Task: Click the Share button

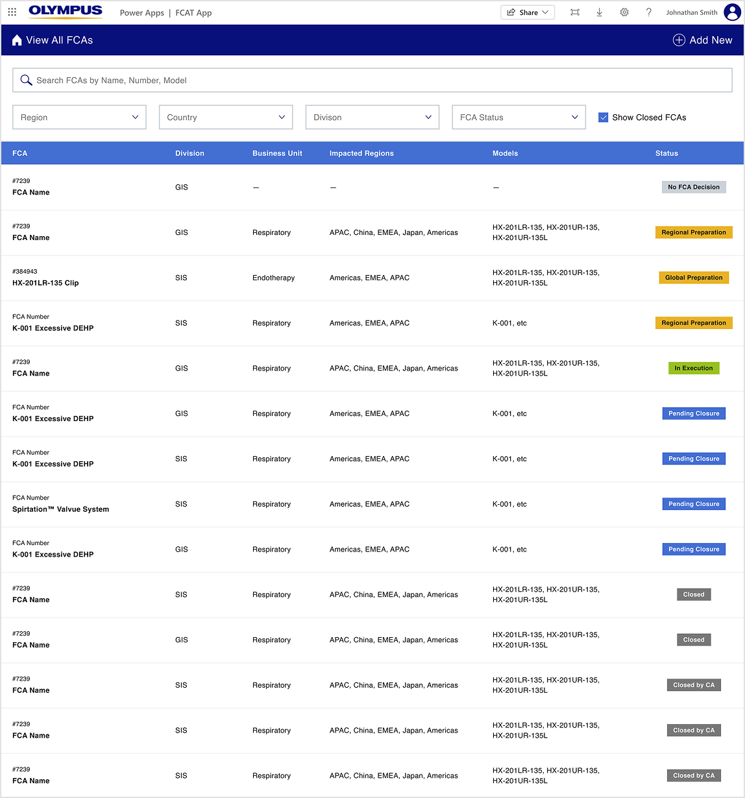Action: [x=528, y=12]
